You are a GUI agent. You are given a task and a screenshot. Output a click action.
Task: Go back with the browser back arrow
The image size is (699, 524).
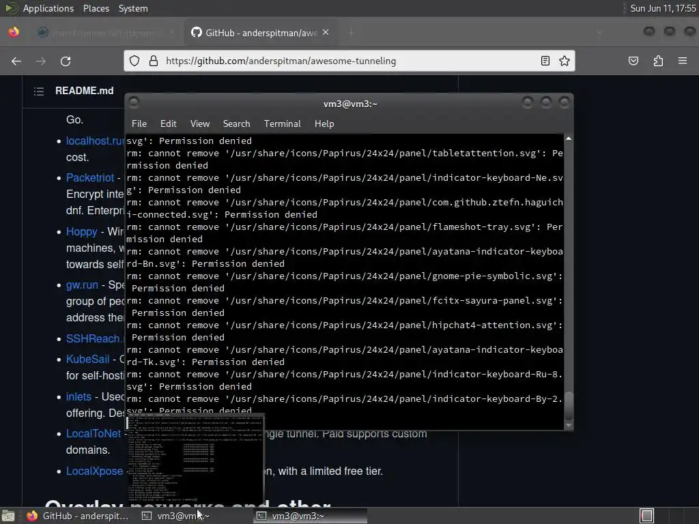tap(16, 61)
